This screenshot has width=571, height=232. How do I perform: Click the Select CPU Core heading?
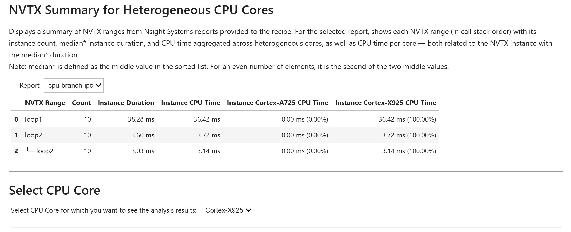click(x=54, y=190)
